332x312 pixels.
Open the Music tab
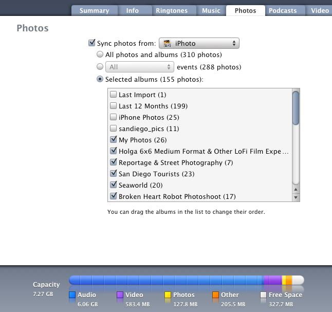tap(211, 11)
